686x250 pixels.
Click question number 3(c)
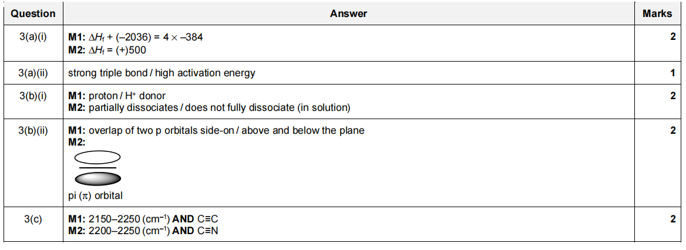tap(33, 219)
